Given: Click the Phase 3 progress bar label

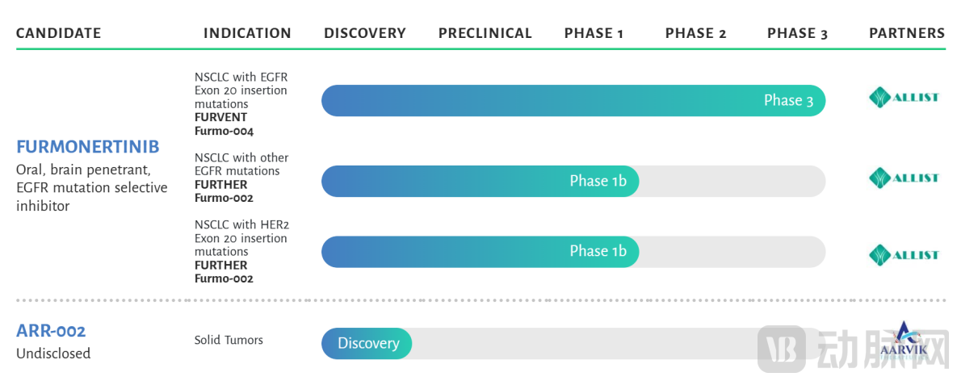Looking at the screenshot, I should (788, 101).
